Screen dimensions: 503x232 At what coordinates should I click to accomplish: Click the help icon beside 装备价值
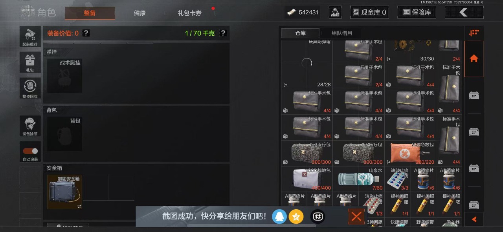point(86,33)
